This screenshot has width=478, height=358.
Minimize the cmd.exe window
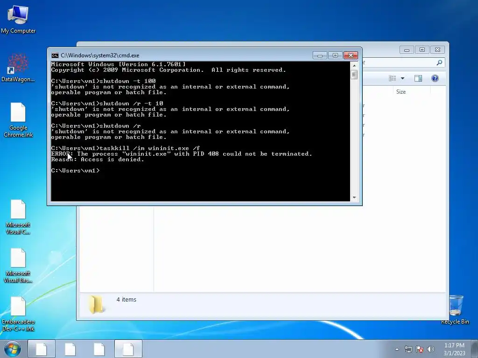320,55
